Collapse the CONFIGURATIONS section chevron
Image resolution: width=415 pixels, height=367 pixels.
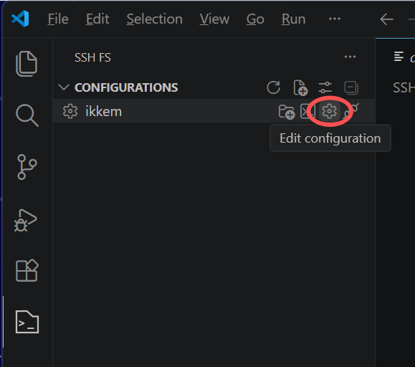pos(64,87)
